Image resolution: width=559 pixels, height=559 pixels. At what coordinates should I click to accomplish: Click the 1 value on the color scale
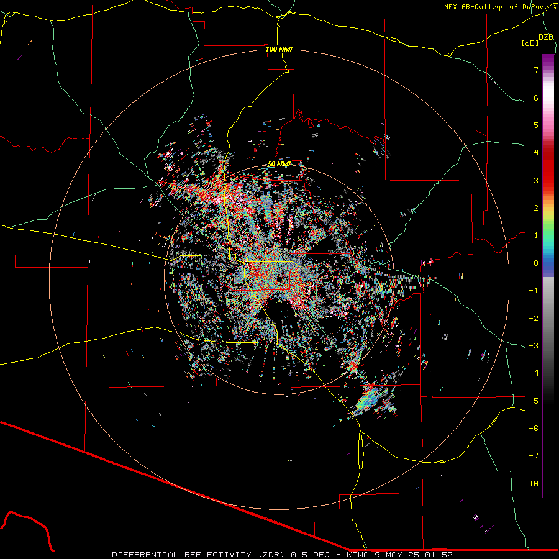[536, 235]
